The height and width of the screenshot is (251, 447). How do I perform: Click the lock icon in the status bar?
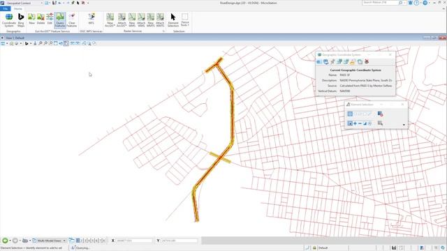tap(314, 248)
